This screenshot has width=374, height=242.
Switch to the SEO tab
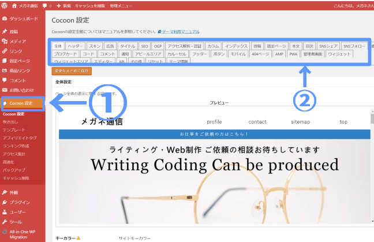tap(144, 46)
